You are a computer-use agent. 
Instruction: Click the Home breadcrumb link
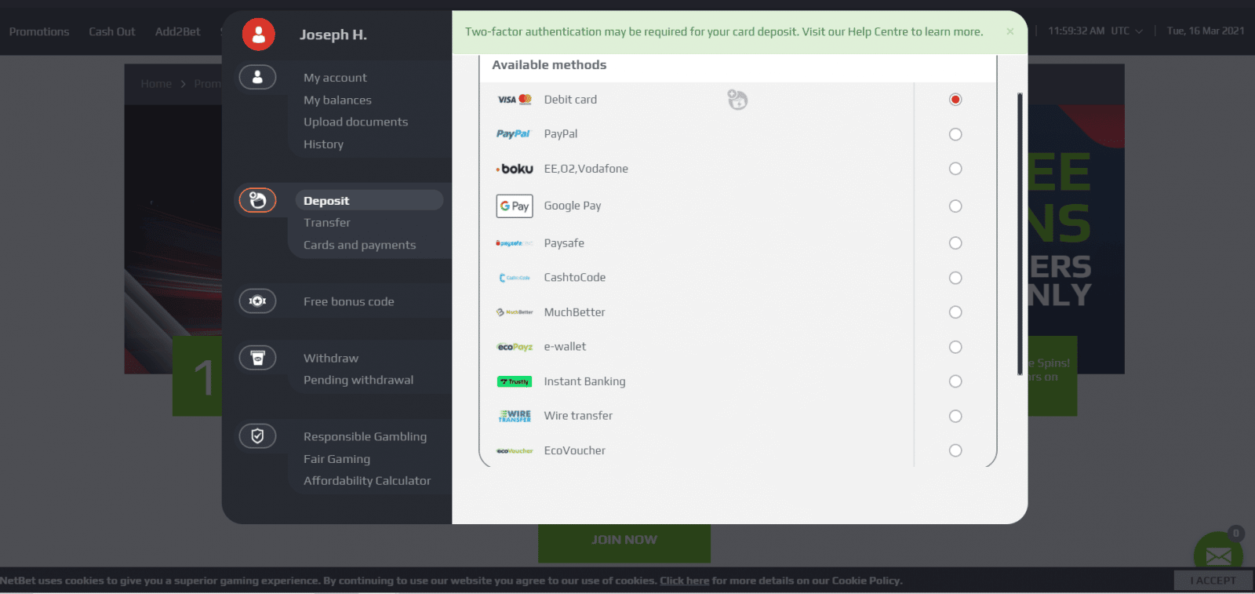click(x=156, y=83)
